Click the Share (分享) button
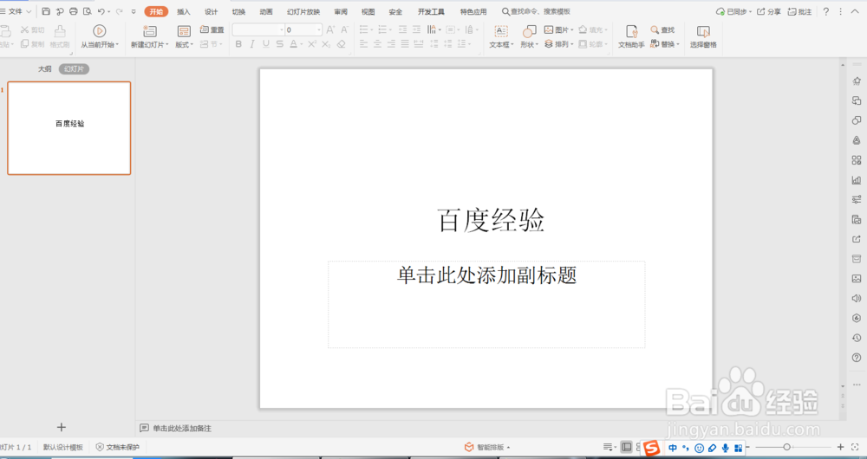 pos(768,11)
